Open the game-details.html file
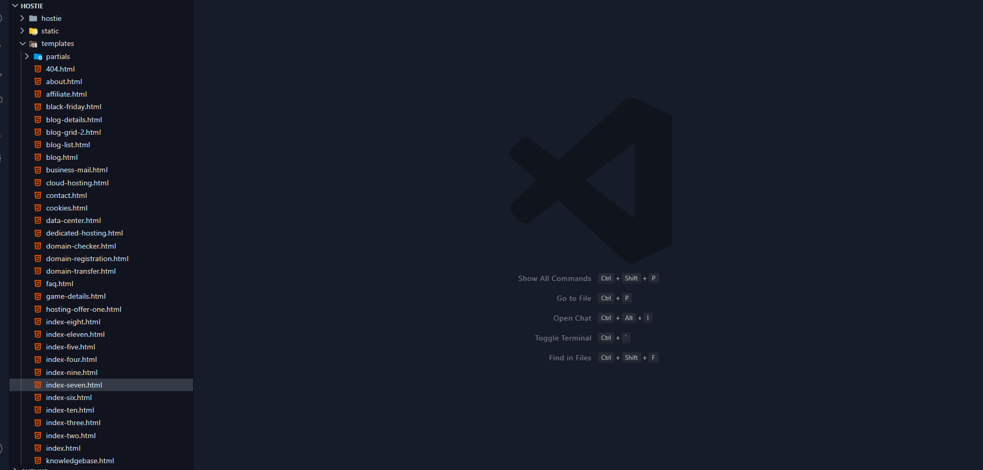Image resolution: width=983 pixels, height=470 pixels. coord(76,296)
